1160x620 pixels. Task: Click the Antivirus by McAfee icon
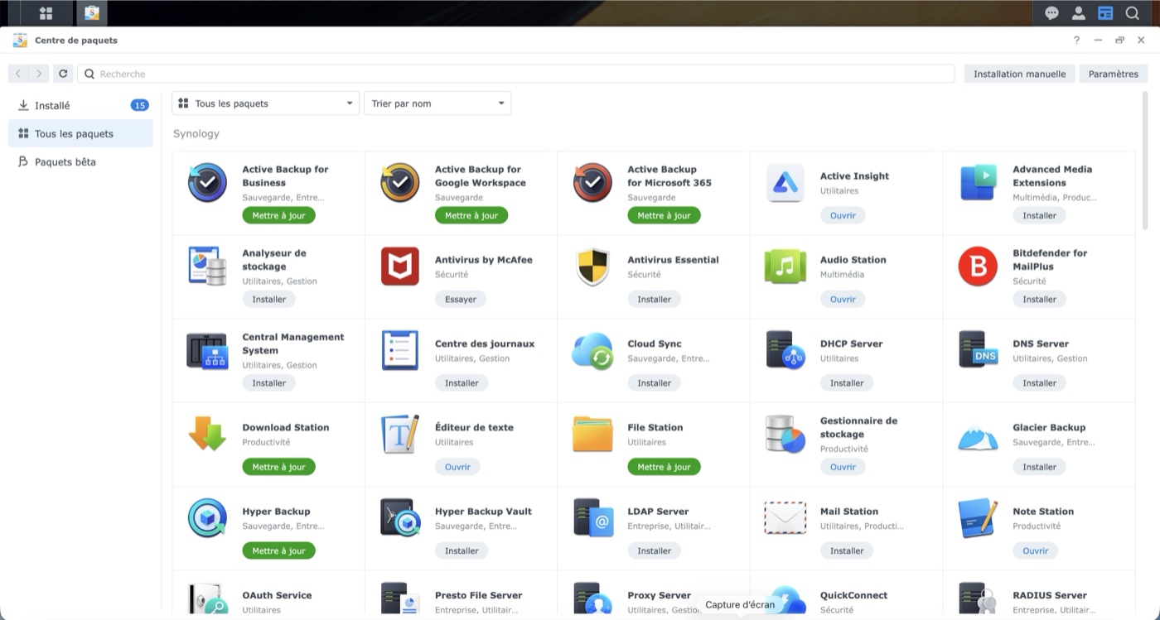coord(400,267)
